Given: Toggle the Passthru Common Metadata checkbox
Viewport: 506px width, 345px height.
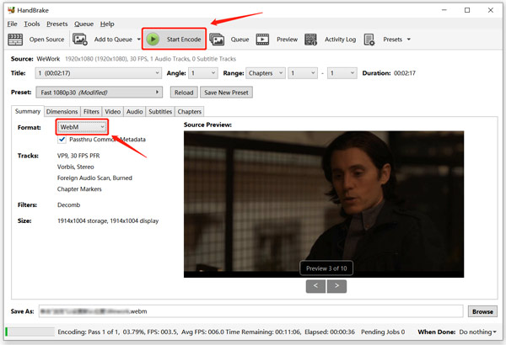Looking at the screenshot, I should pyautogui.click(x=62, y=140).
